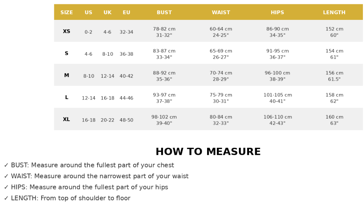Click the checkmark beside the HIPS instruction
The height and width of the screenshot is (205, 364).
(x=6, y=187)
